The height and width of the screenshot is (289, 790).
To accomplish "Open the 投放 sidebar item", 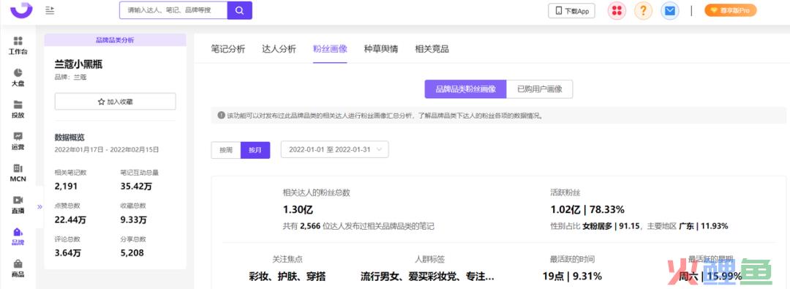I will (x=18, y=109).
